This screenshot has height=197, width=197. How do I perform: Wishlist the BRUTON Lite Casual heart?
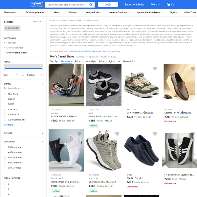[117, 134]
